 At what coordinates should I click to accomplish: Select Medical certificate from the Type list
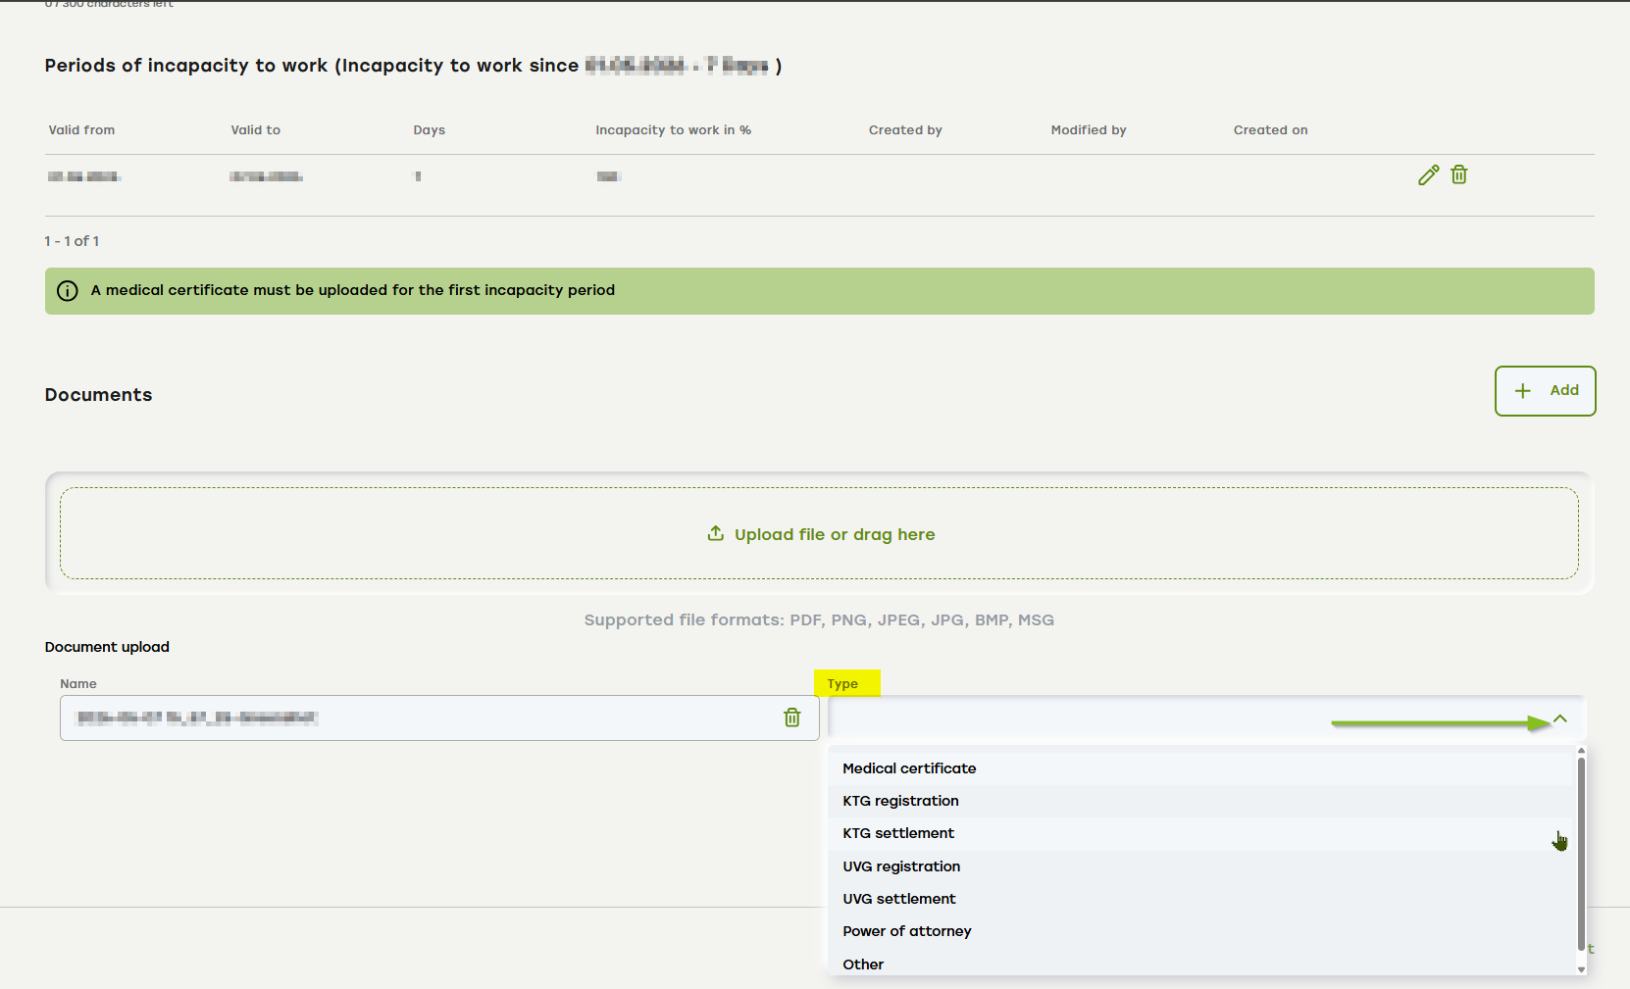click(x=1201, y=768)
